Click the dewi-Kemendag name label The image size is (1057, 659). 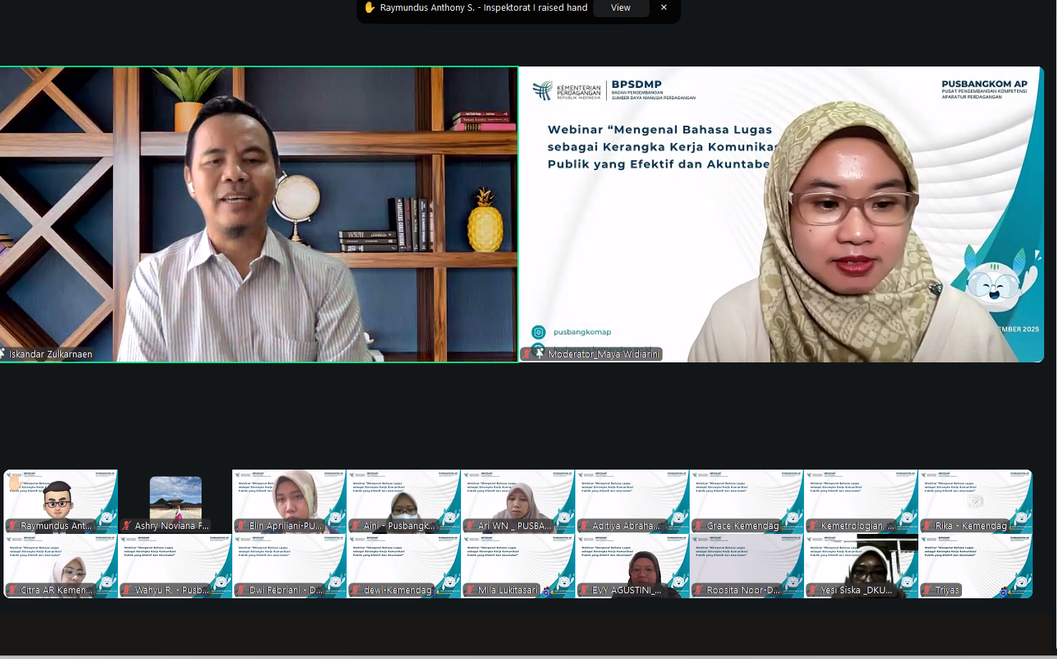click(397, 590)
